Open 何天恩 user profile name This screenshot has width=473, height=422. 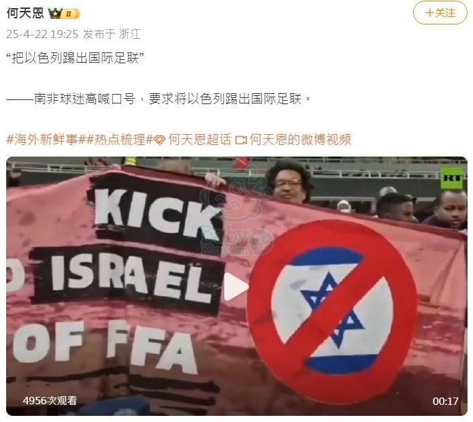[x=25, y=13]
